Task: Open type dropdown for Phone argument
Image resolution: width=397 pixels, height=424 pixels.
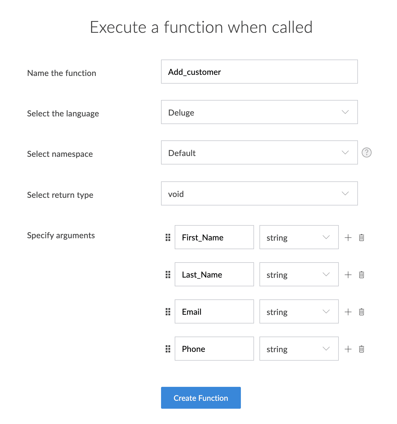Action: pyautogui.click(x=299, y=349)
